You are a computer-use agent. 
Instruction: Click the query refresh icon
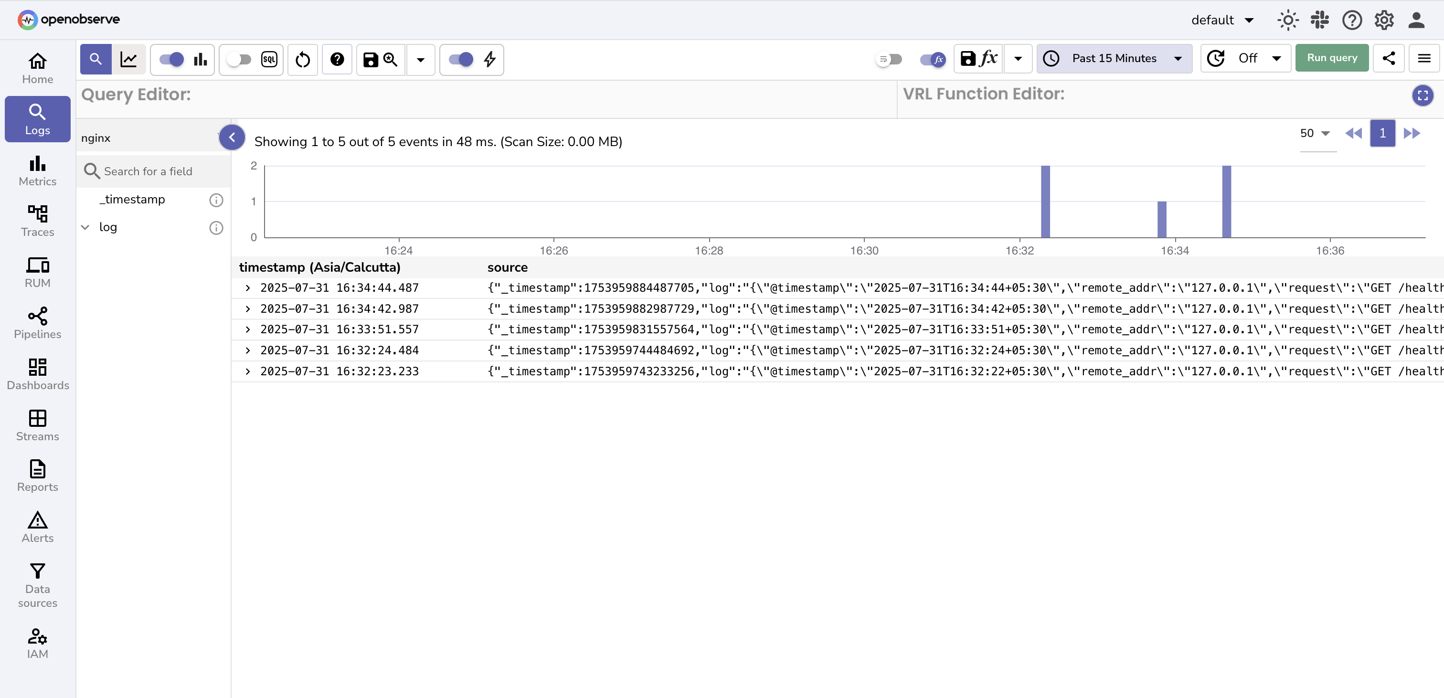(x=303, y=59)
